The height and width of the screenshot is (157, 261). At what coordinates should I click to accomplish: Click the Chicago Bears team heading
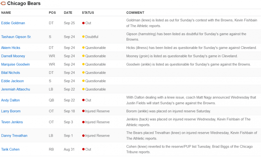24,3
